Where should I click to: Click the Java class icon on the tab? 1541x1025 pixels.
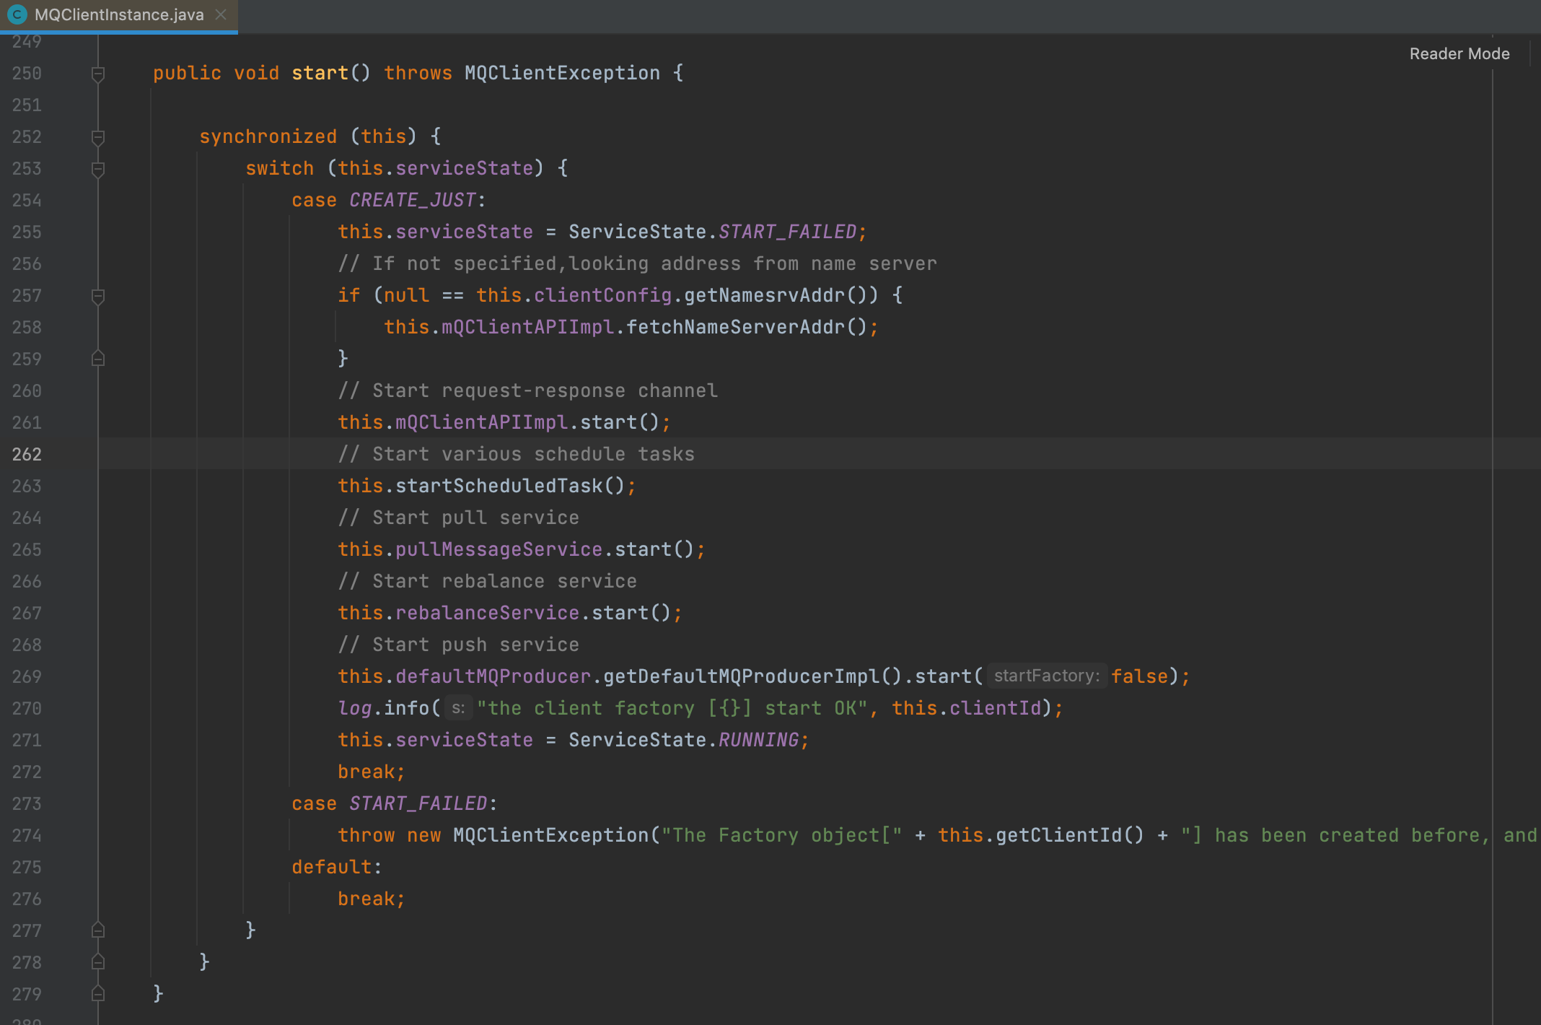17,14
